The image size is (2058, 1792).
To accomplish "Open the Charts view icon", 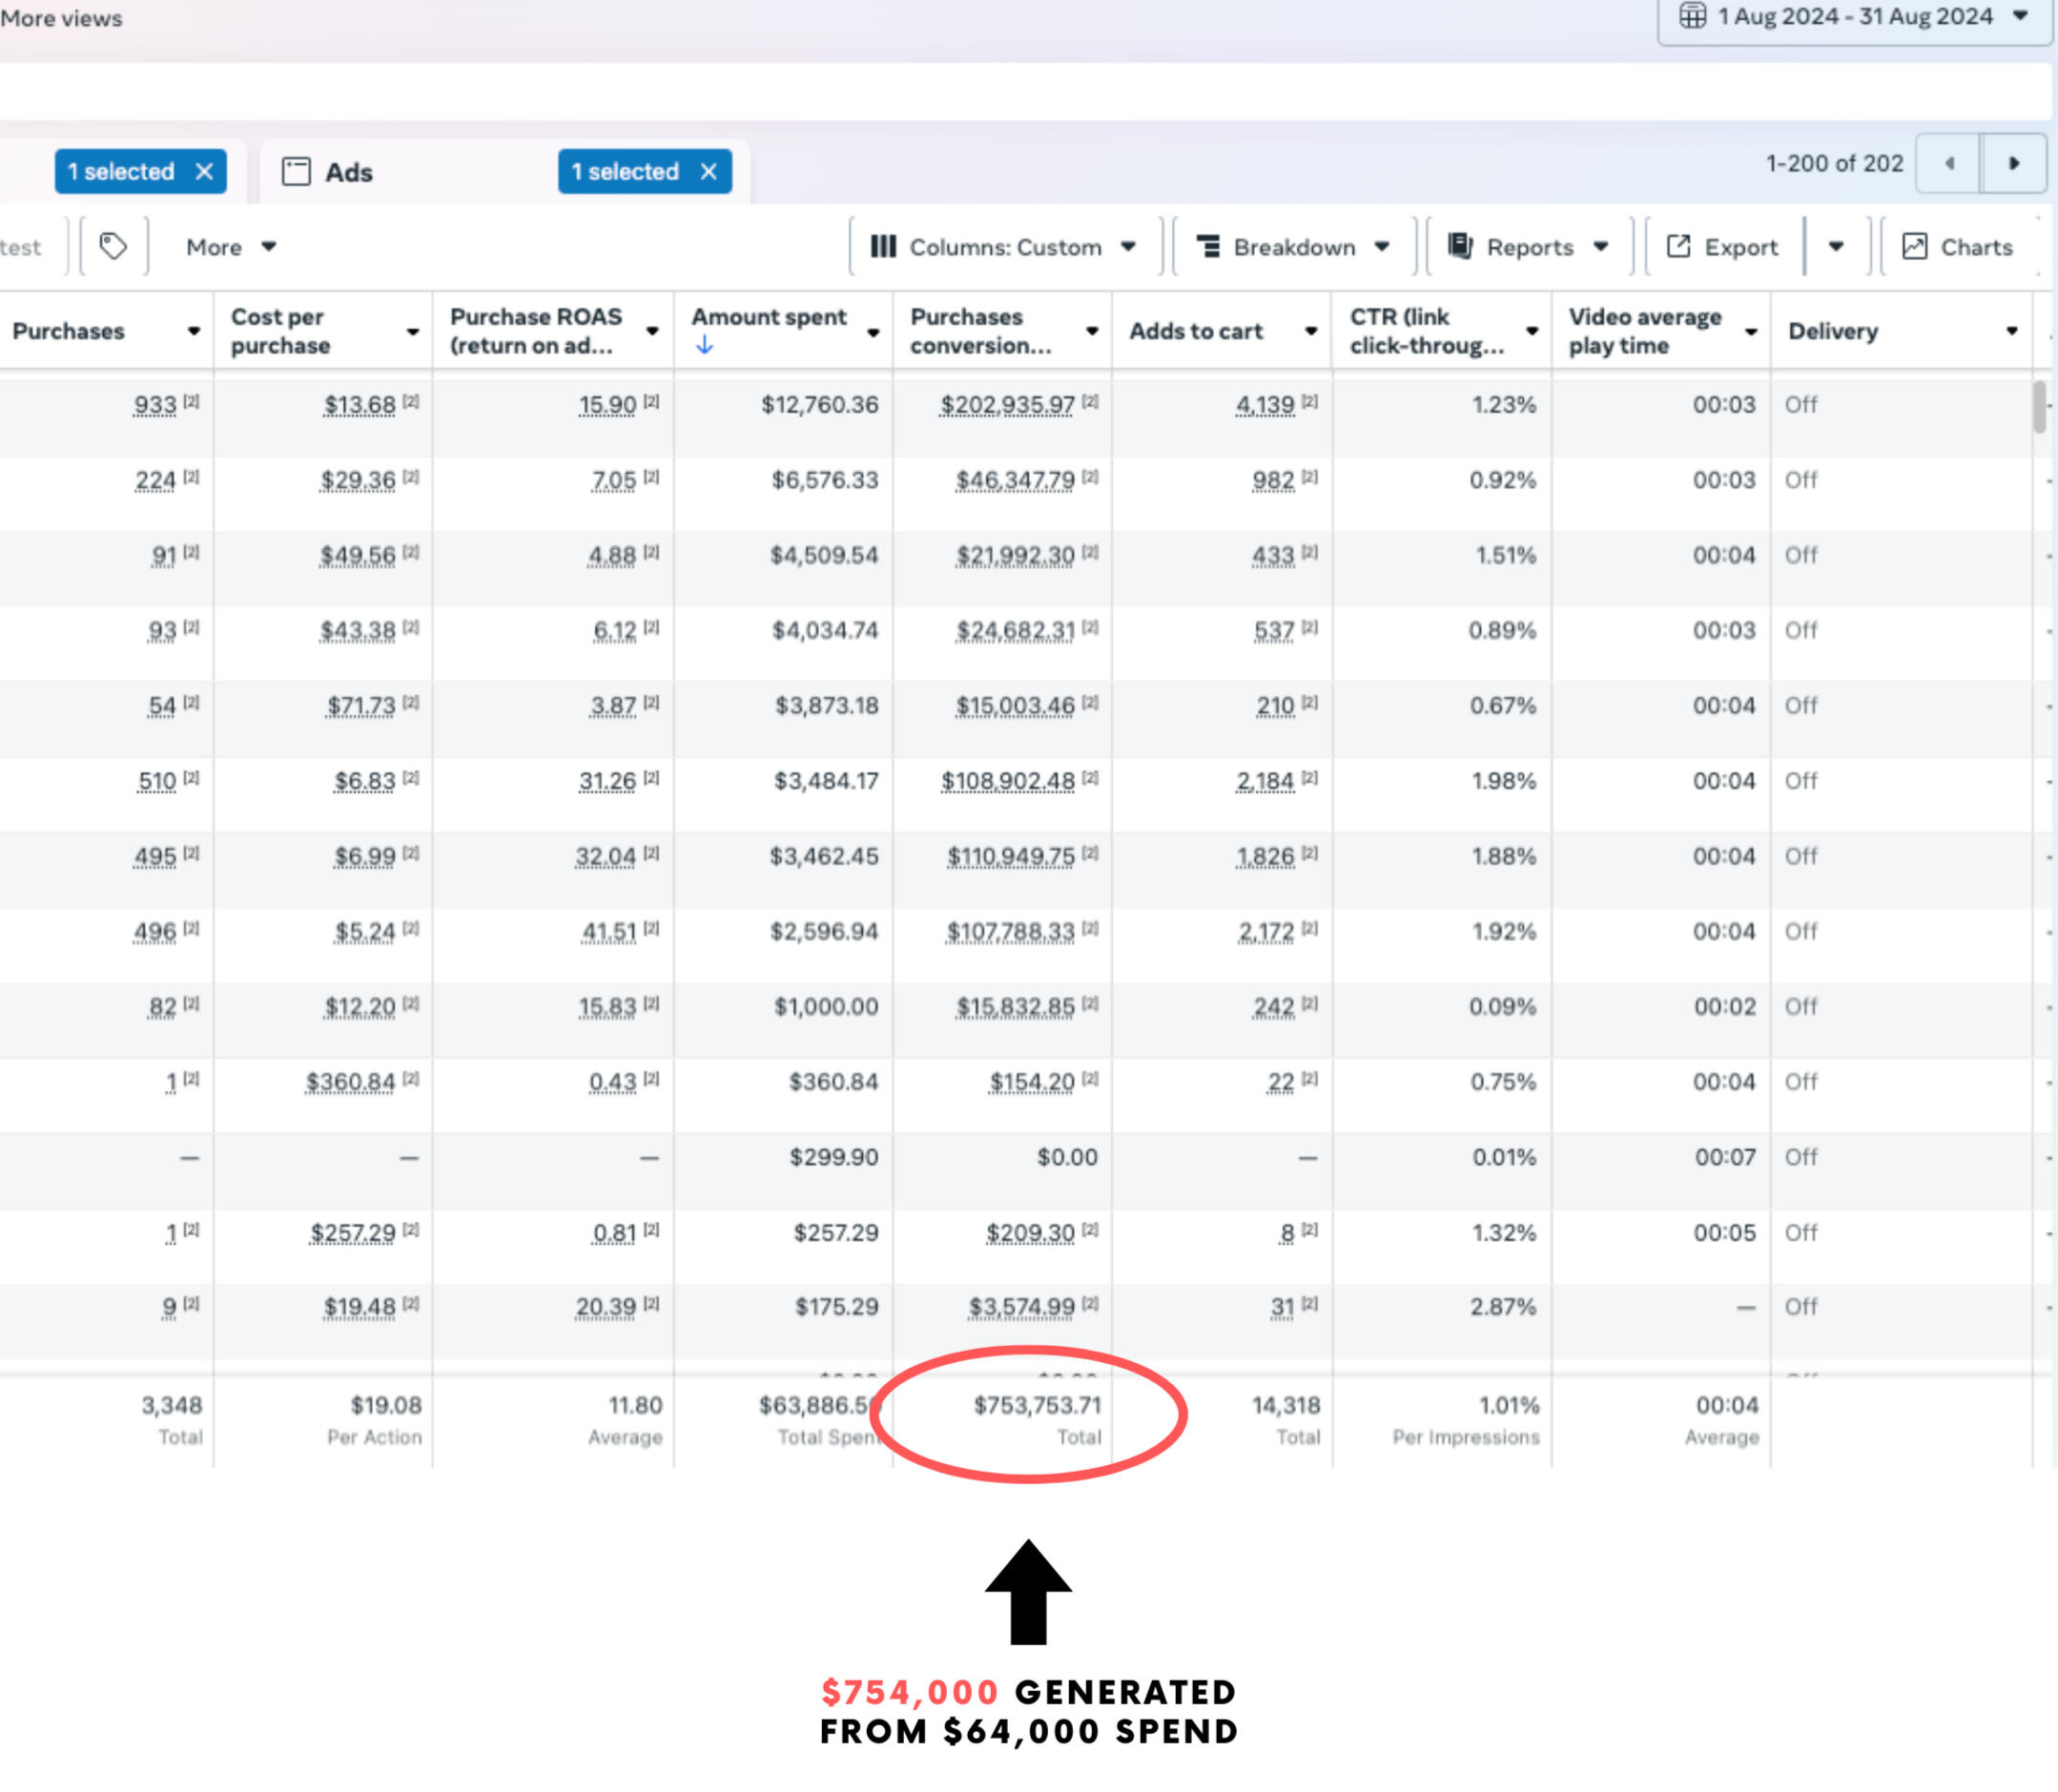I will (1914, 247).
